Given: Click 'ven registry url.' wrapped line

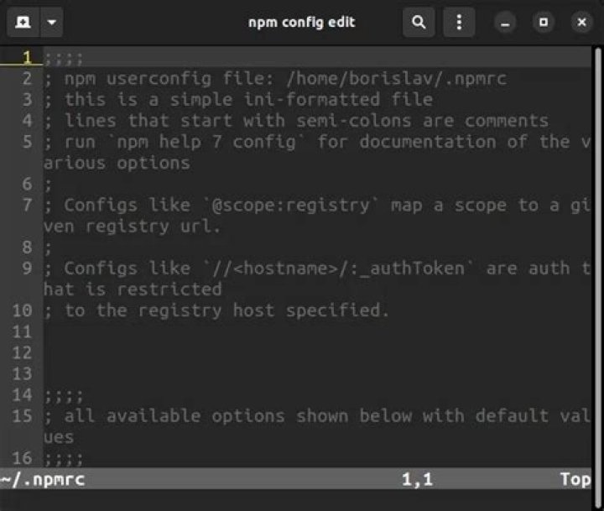Looking at the screenshot, I should 133,227.
